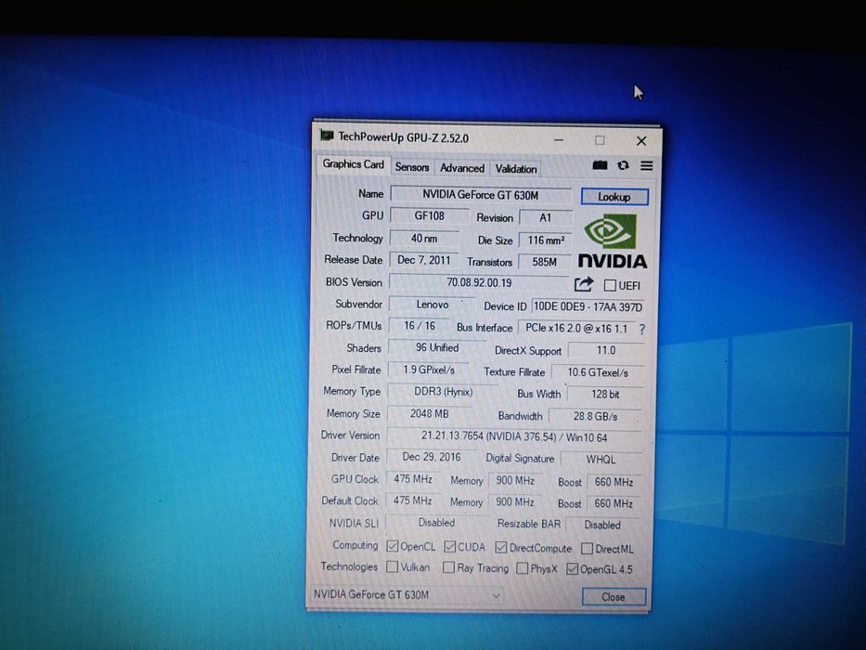Screen dimensions: 866x650
Task: Toggle the OpenGL 4.5 checkbox
Action: [572, 568]
